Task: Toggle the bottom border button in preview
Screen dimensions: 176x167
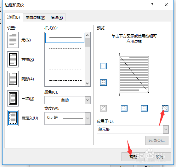Action: tap(103, 83)
